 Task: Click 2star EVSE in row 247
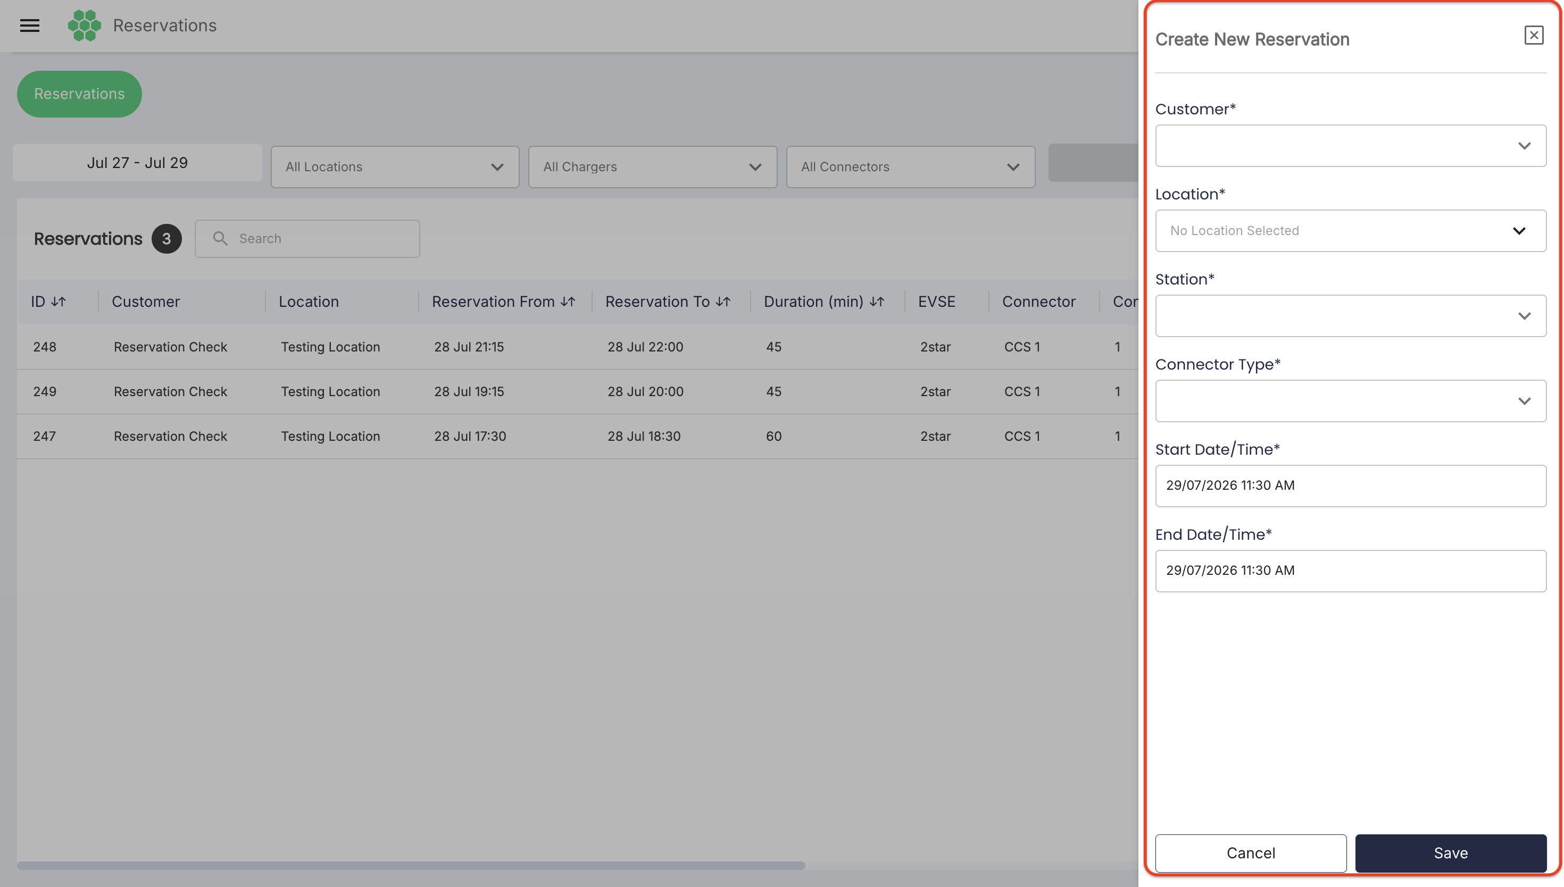(x=935, y=436)
